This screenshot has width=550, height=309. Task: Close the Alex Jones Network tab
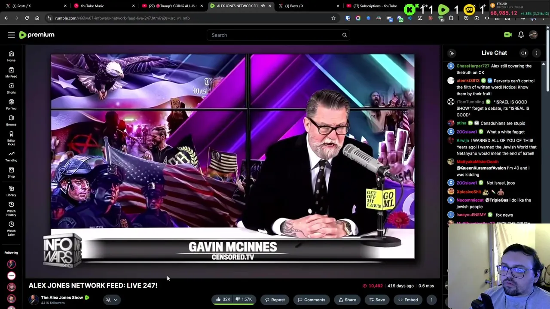pyautogui.click(x=269, y=6)
